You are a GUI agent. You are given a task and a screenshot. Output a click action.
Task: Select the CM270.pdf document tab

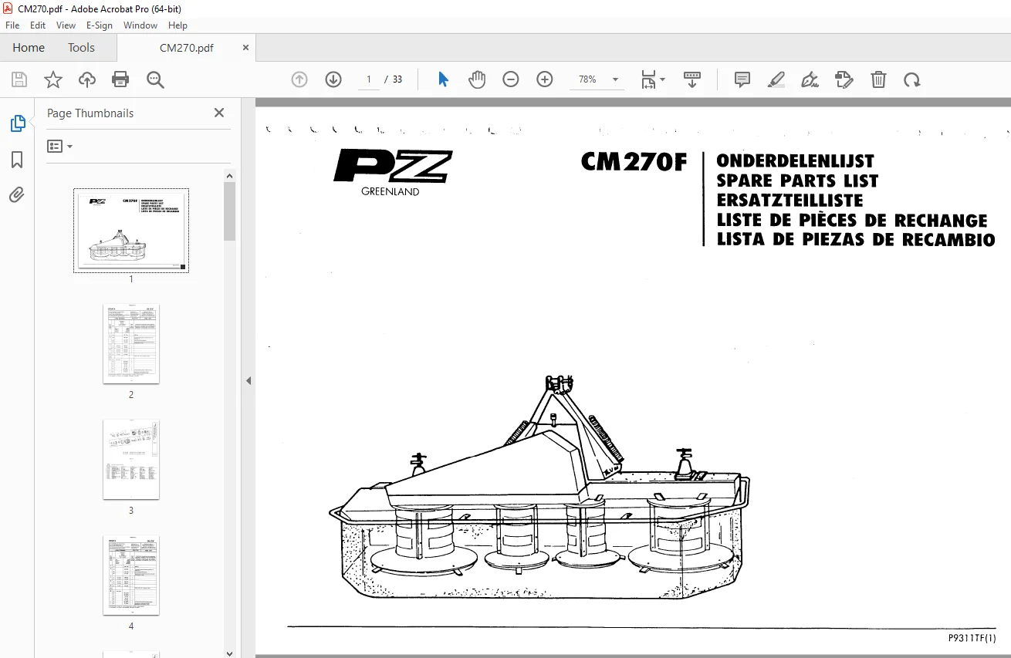tap(187, 48)
